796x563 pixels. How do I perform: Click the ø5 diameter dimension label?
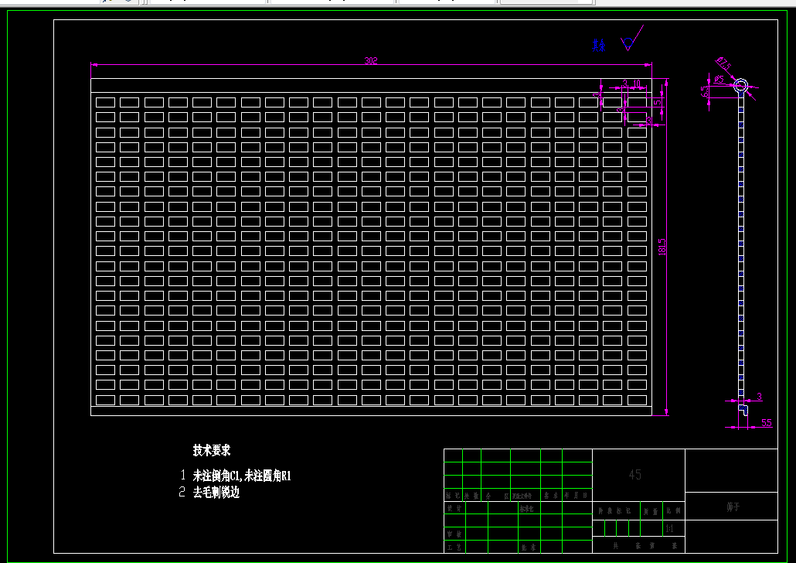click(x=718, y=79)
